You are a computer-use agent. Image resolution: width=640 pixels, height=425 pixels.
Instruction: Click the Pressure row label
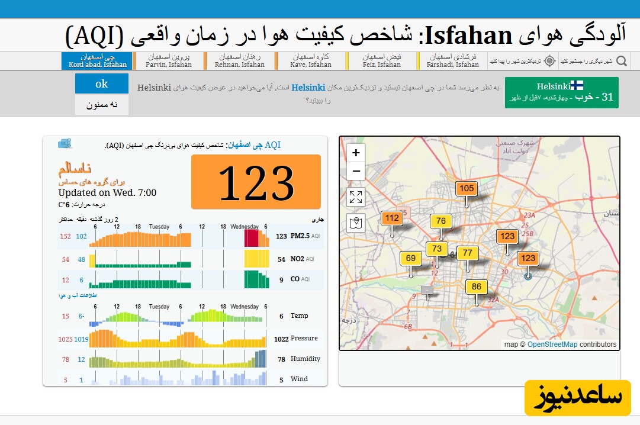pos(304,338)
